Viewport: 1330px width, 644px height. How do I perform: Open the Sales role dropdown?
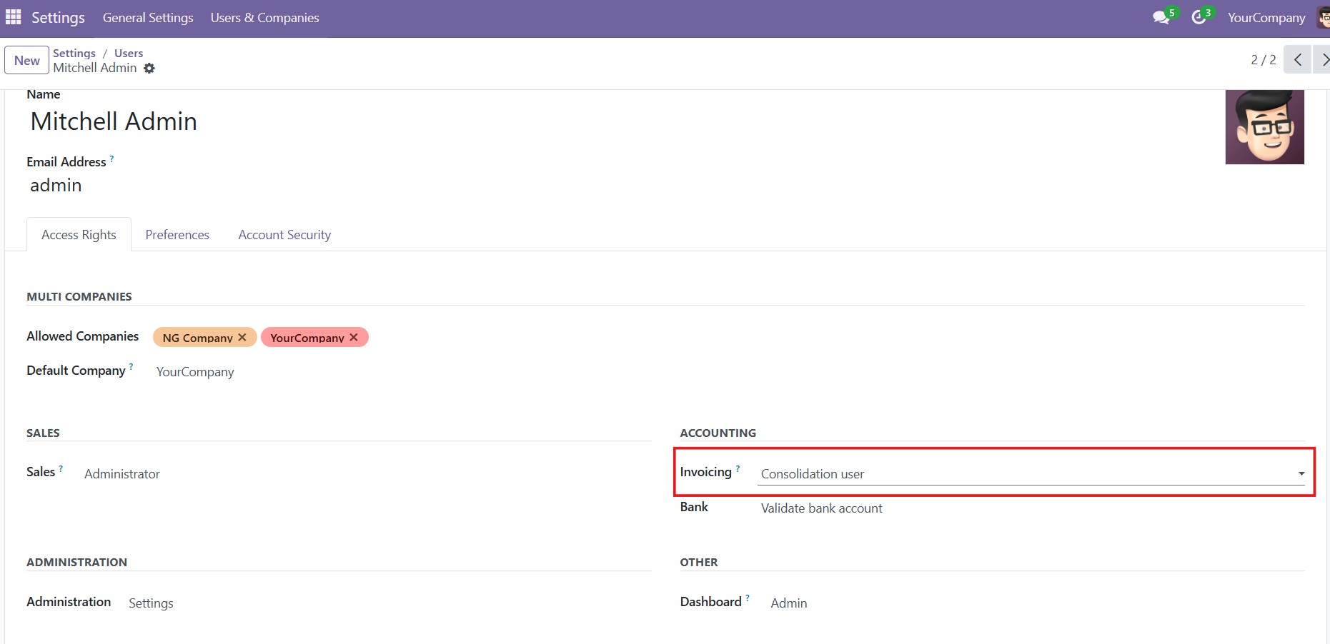pyautogui.click(x=122, y=474)
